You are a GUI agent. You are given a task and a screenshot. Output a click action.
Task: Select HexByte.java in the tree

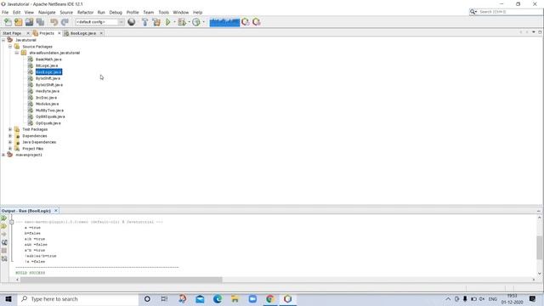coord(48,91)
